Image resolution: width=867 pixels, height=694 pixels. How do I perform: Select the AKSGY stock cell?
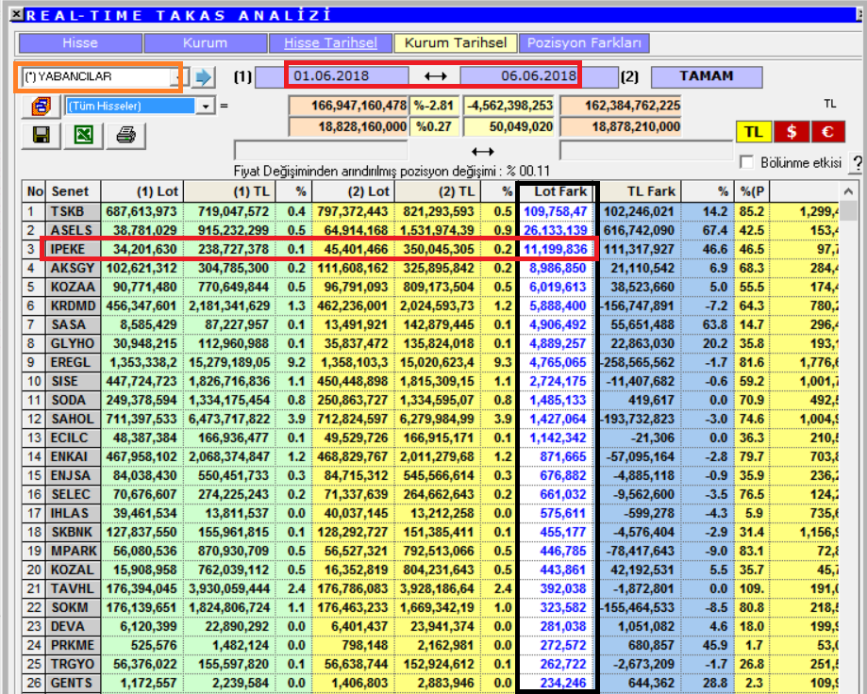[73, 268]
